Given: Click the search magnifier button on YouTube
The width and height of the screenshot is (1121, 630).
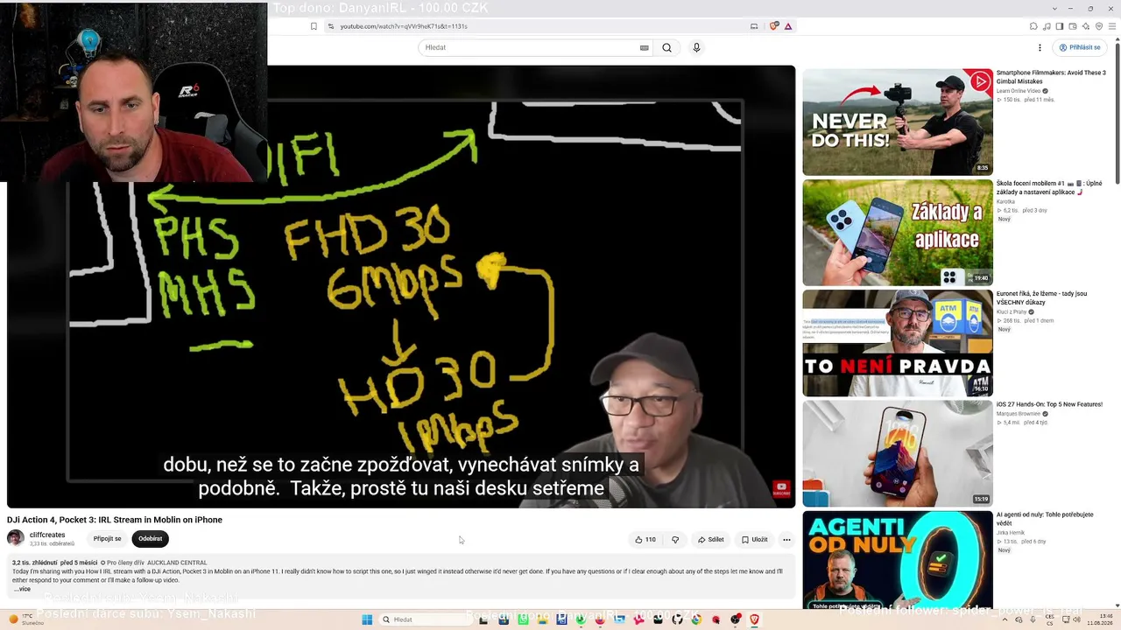Looking at the screenshot, I should pos(666,47).
